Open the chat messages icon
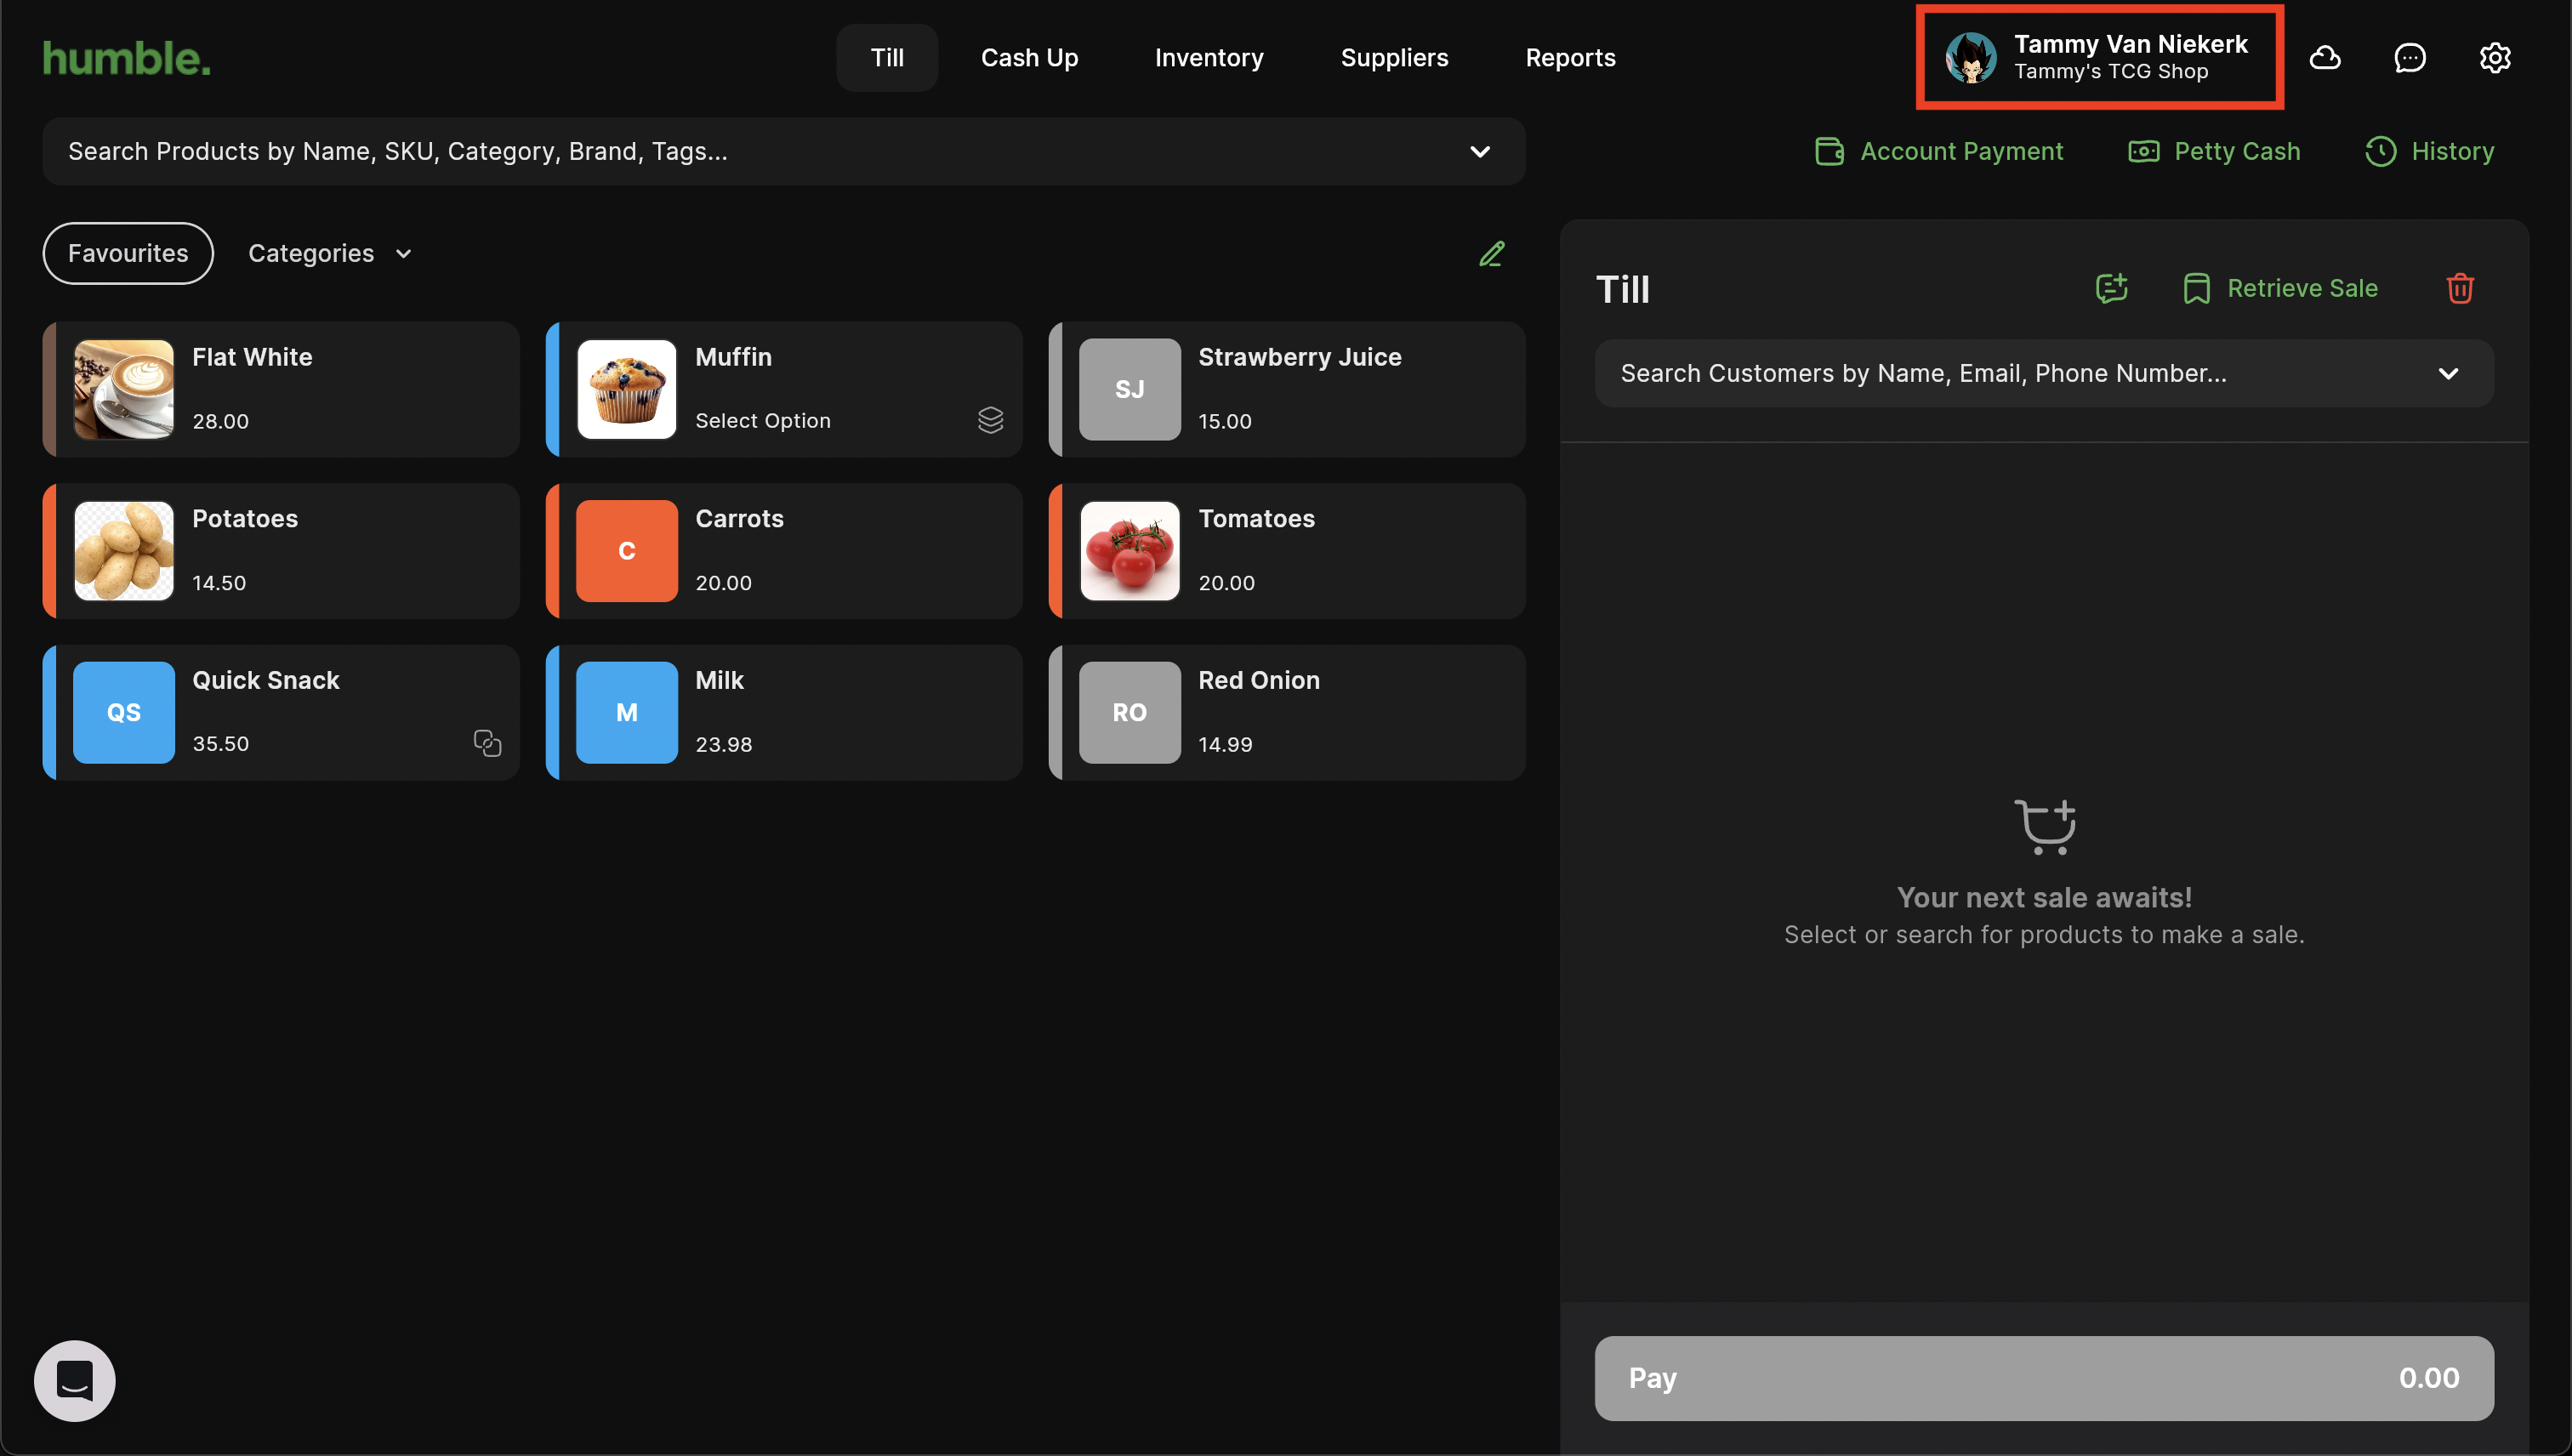This screenshot has height=1456, width=2572. click(2410, 58)
